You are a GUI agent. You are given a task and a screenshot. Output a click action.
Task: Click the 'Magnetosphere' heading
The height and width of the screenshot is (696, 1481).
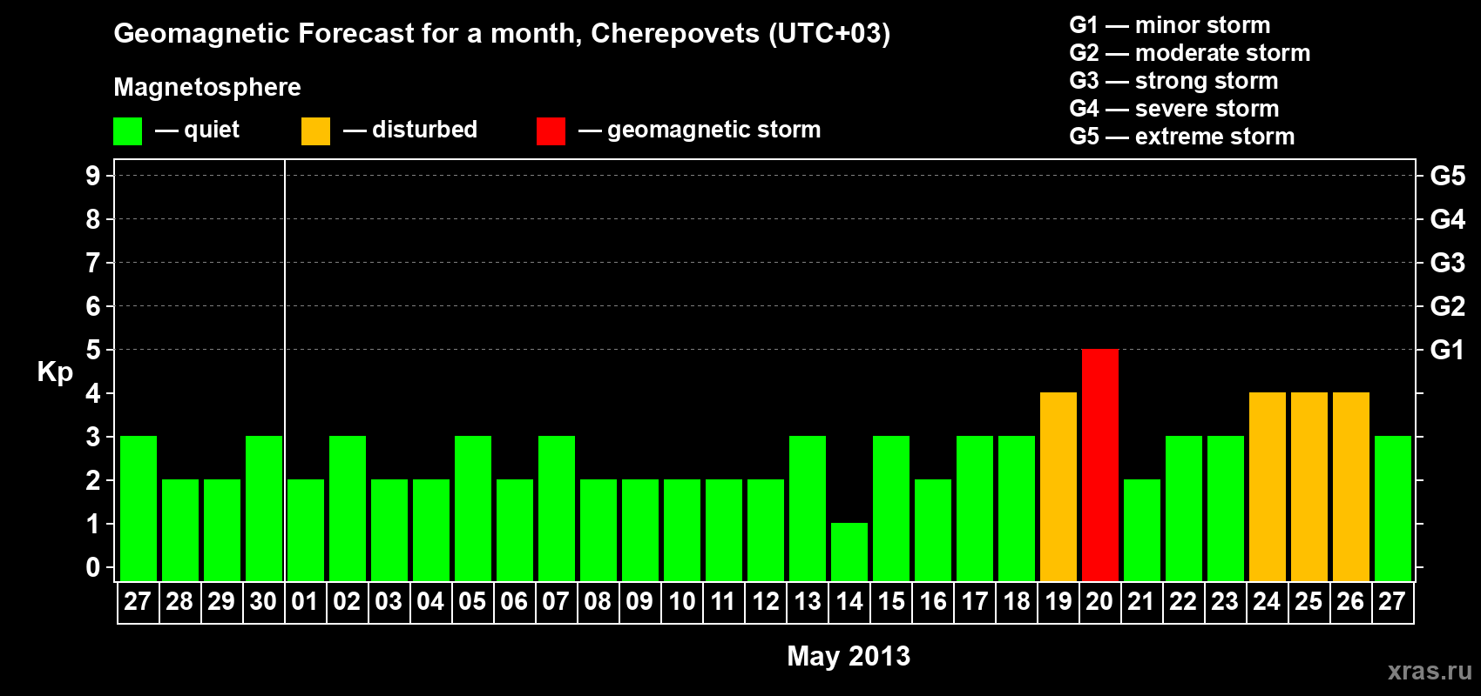207,87
